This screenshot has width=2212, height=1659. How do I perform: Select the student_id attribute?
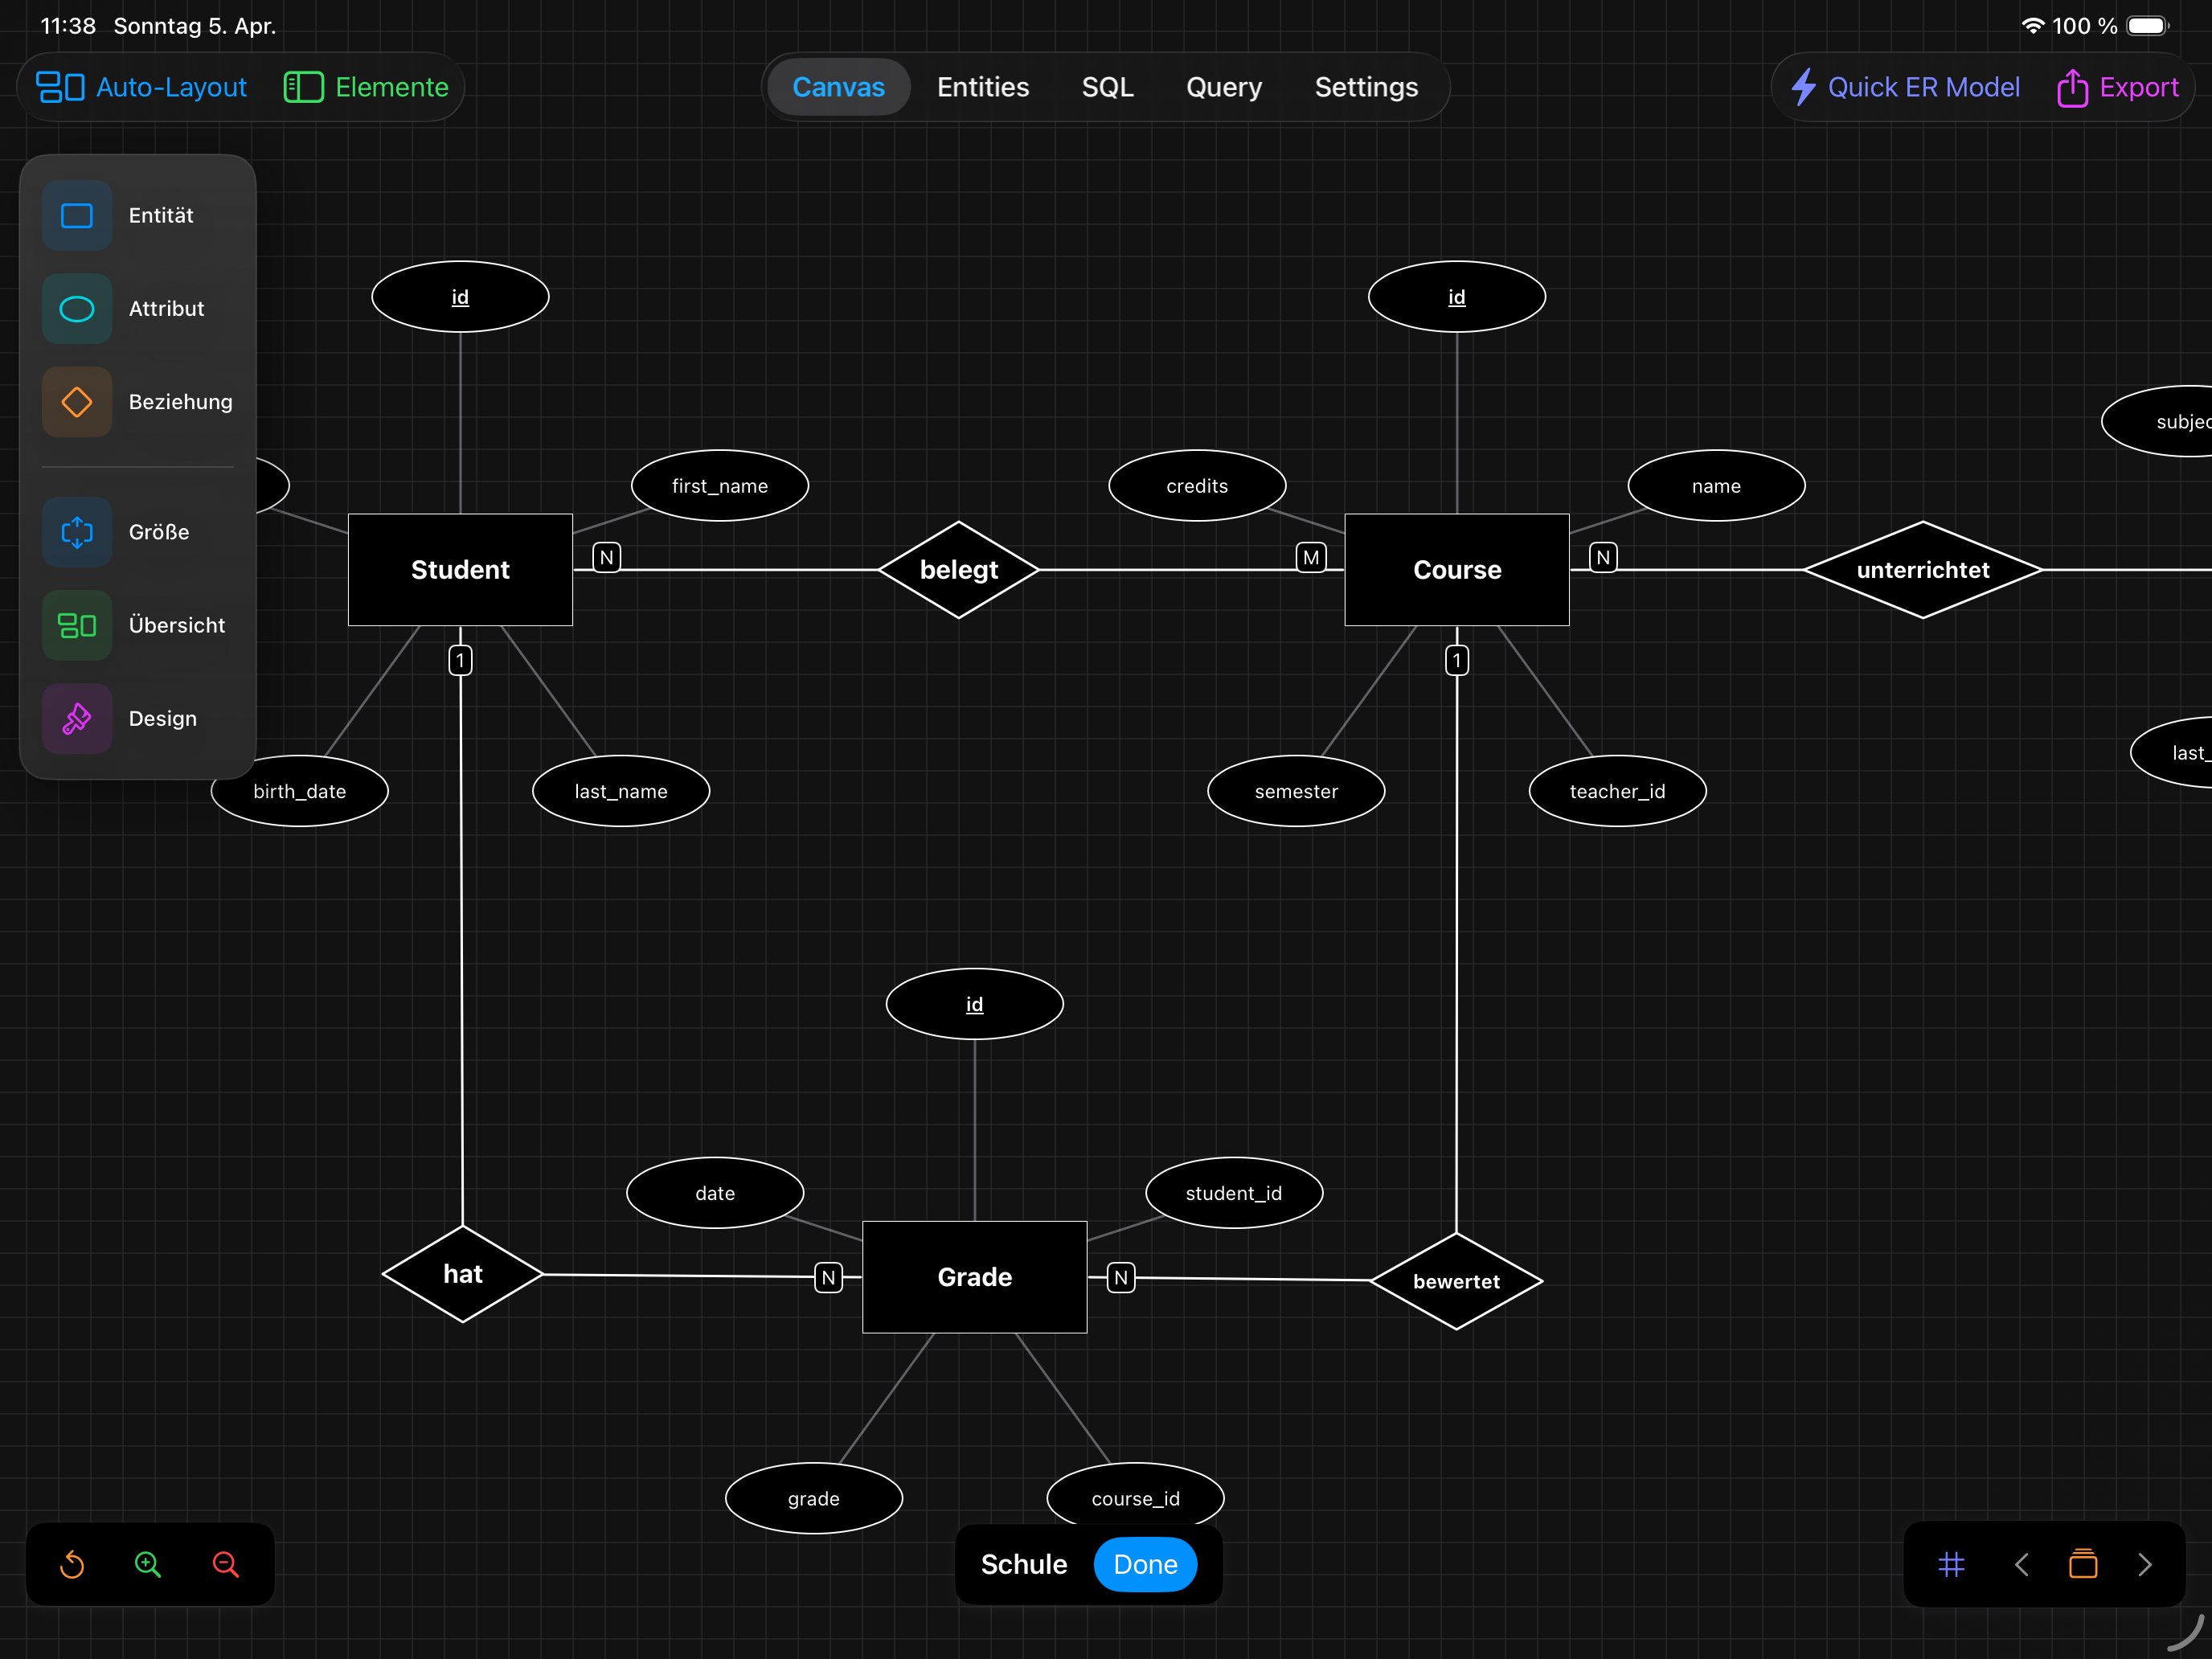pyautogui.click(x=1234, y=1193)
